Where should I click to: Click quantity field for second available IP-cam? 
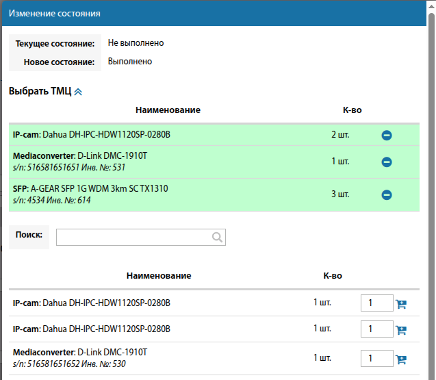click(376, 329)
